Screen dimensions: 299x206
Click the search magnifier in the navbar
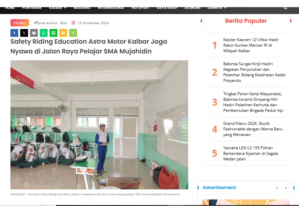click(285, 8)
